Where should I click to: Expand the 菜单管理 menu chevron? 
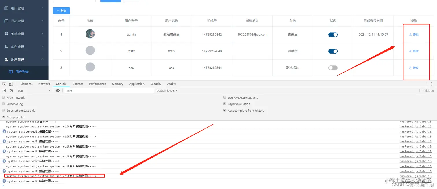pos(42,33)
